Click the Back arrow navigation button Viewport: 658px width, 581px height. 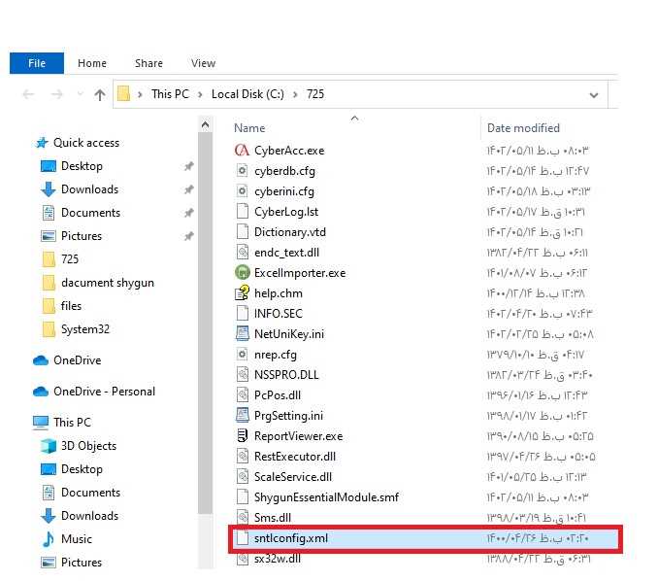click(x=28, y=95)
